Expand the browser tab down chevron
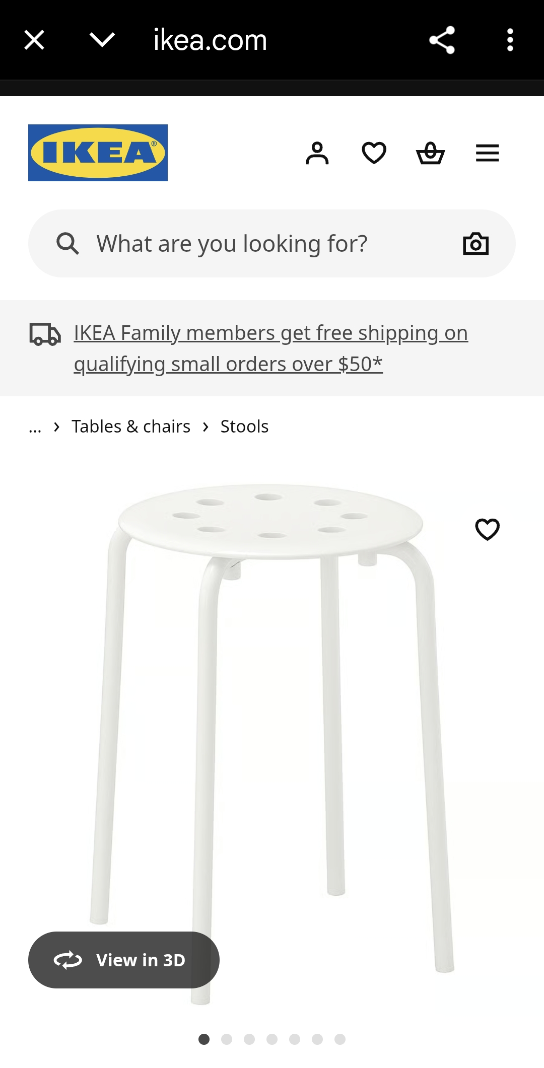 (102, 40)
